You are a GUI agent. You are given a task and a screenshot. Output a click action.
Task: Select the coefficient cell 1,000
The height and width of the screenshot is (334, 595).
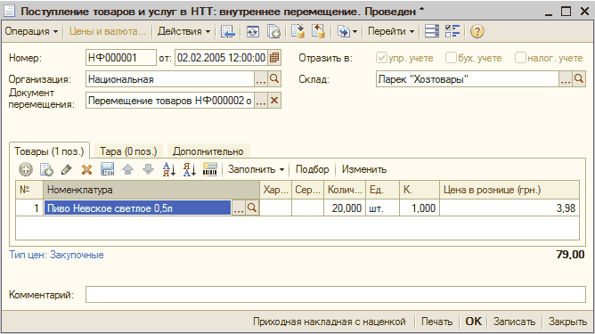pos(420,208)
